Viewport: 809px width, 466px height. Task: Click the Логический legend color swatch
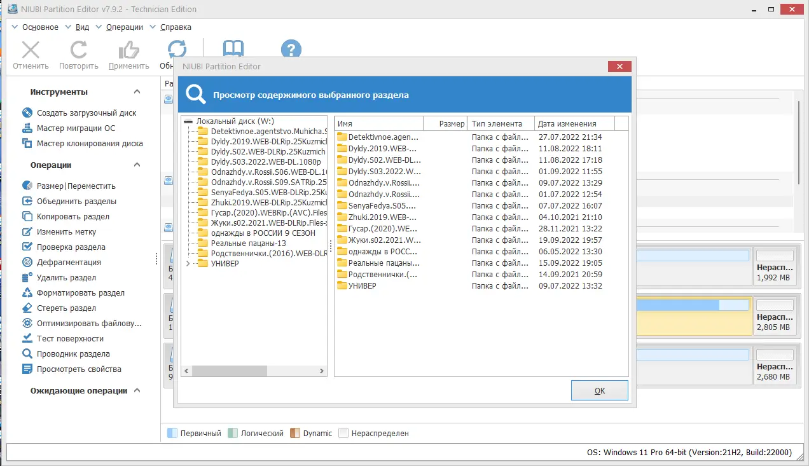coord(233,434)
